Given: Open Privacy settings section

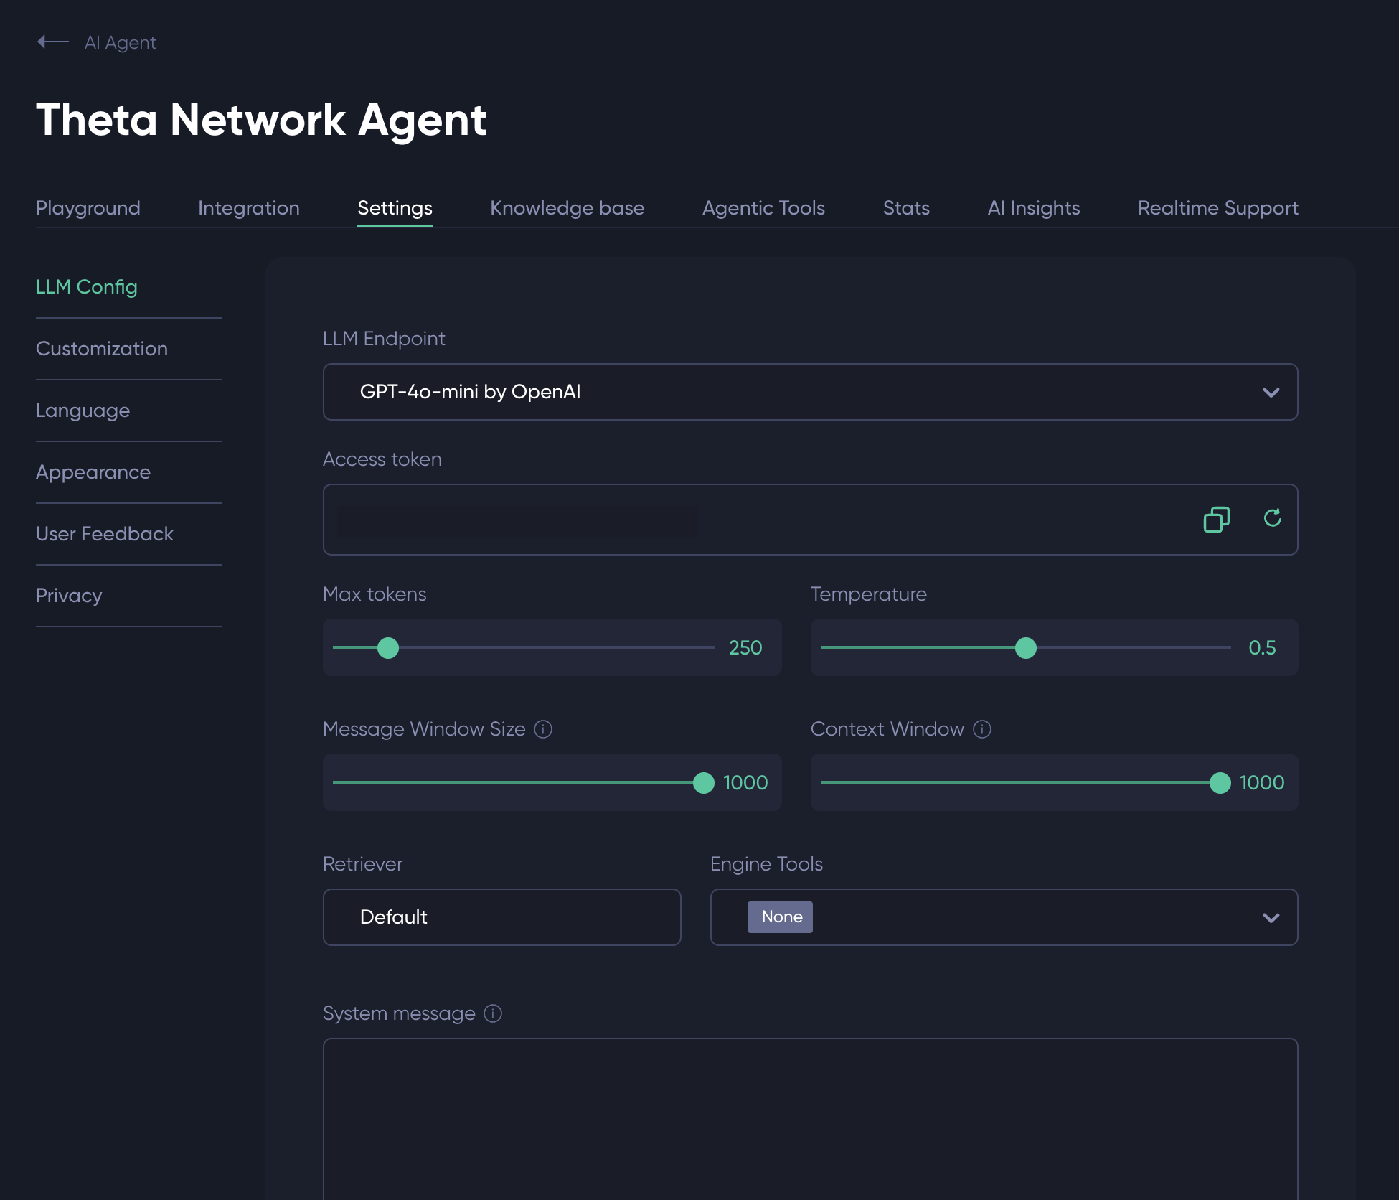Looking at the screenshot, I should [x=69, y=596].
